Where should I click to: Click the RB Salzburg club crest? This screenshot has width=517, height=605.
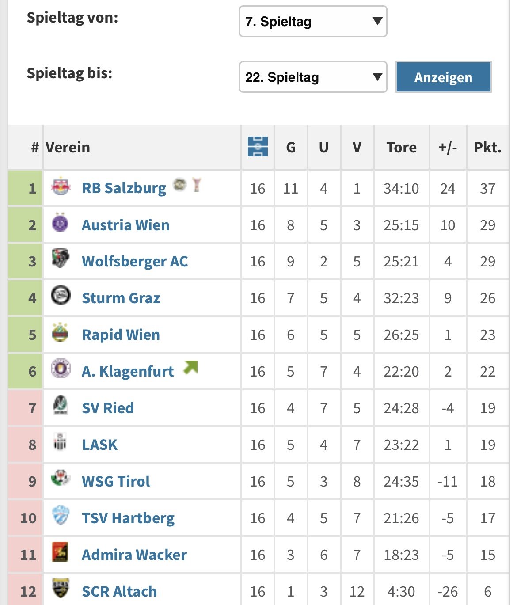point(61,186)
